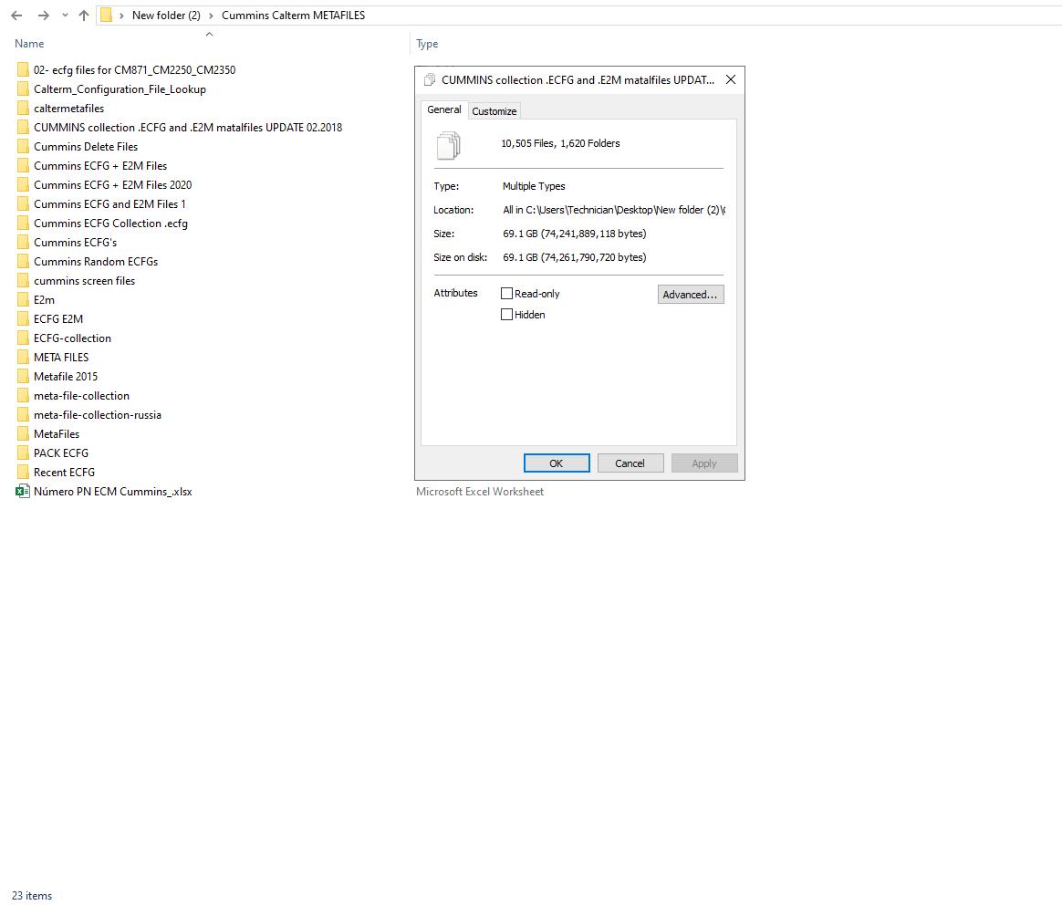Click Size value 69.1 GB (74,241,889,118 bytes)
Image resolution: width=1062 pixels, height=905 pixels.
pos(575,234)
